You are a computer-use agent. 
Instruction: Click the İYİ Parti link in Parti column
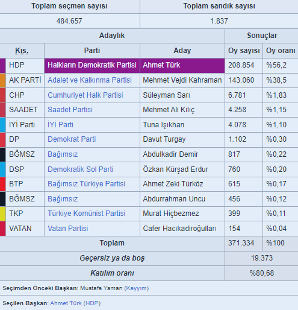[60, 125]
